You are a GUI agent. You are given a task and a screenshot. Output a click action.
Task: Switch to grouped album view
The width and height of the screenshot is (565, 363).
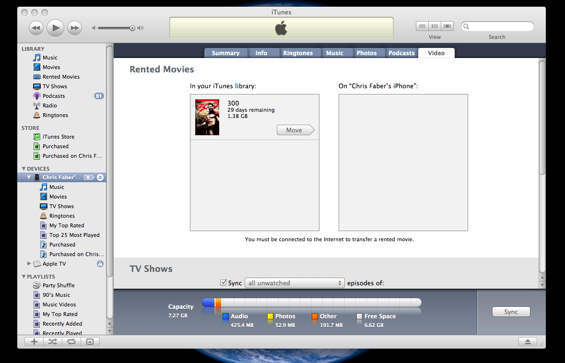click(x=435, y=26)
